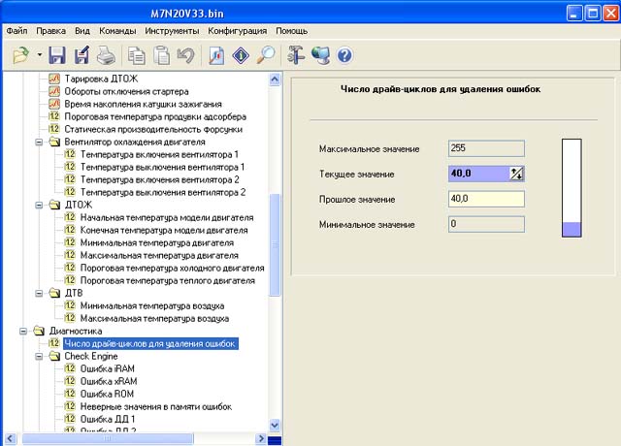This screenshot has width=621, height=446.
Task: Select Максимальная температура воздуха
Action: 154,319
